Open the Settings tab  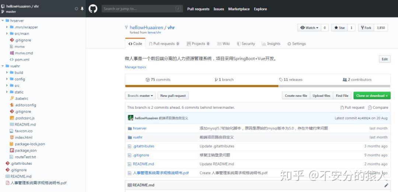296,43
